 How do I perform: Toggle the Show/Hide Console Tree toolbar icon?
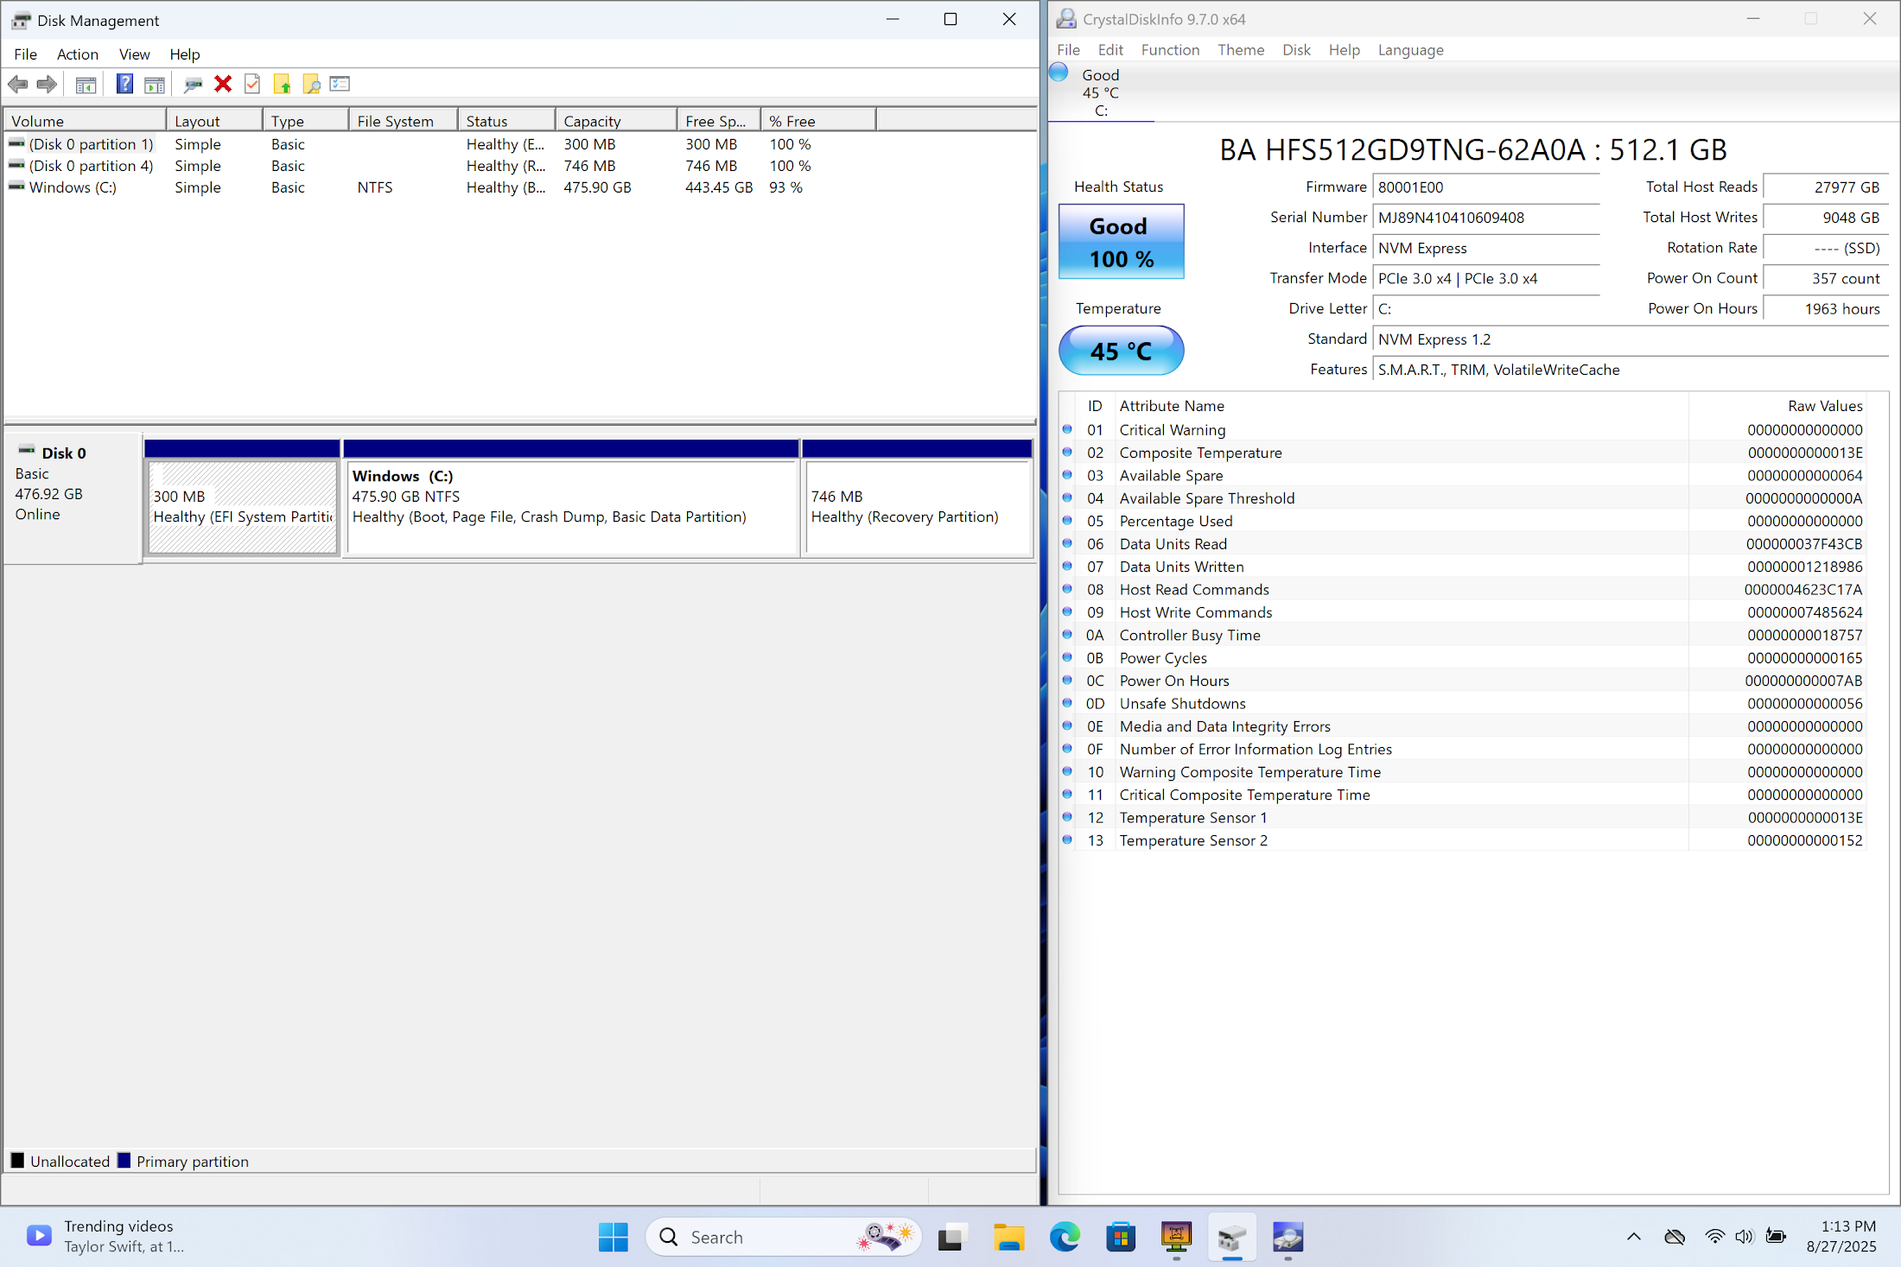tap(86, 84)
